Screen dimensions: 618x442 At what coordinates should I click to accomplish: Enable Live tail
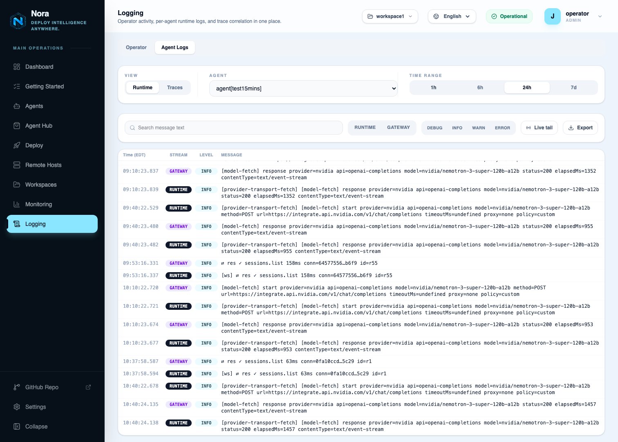pyautogui.click(x=539, y=128)
